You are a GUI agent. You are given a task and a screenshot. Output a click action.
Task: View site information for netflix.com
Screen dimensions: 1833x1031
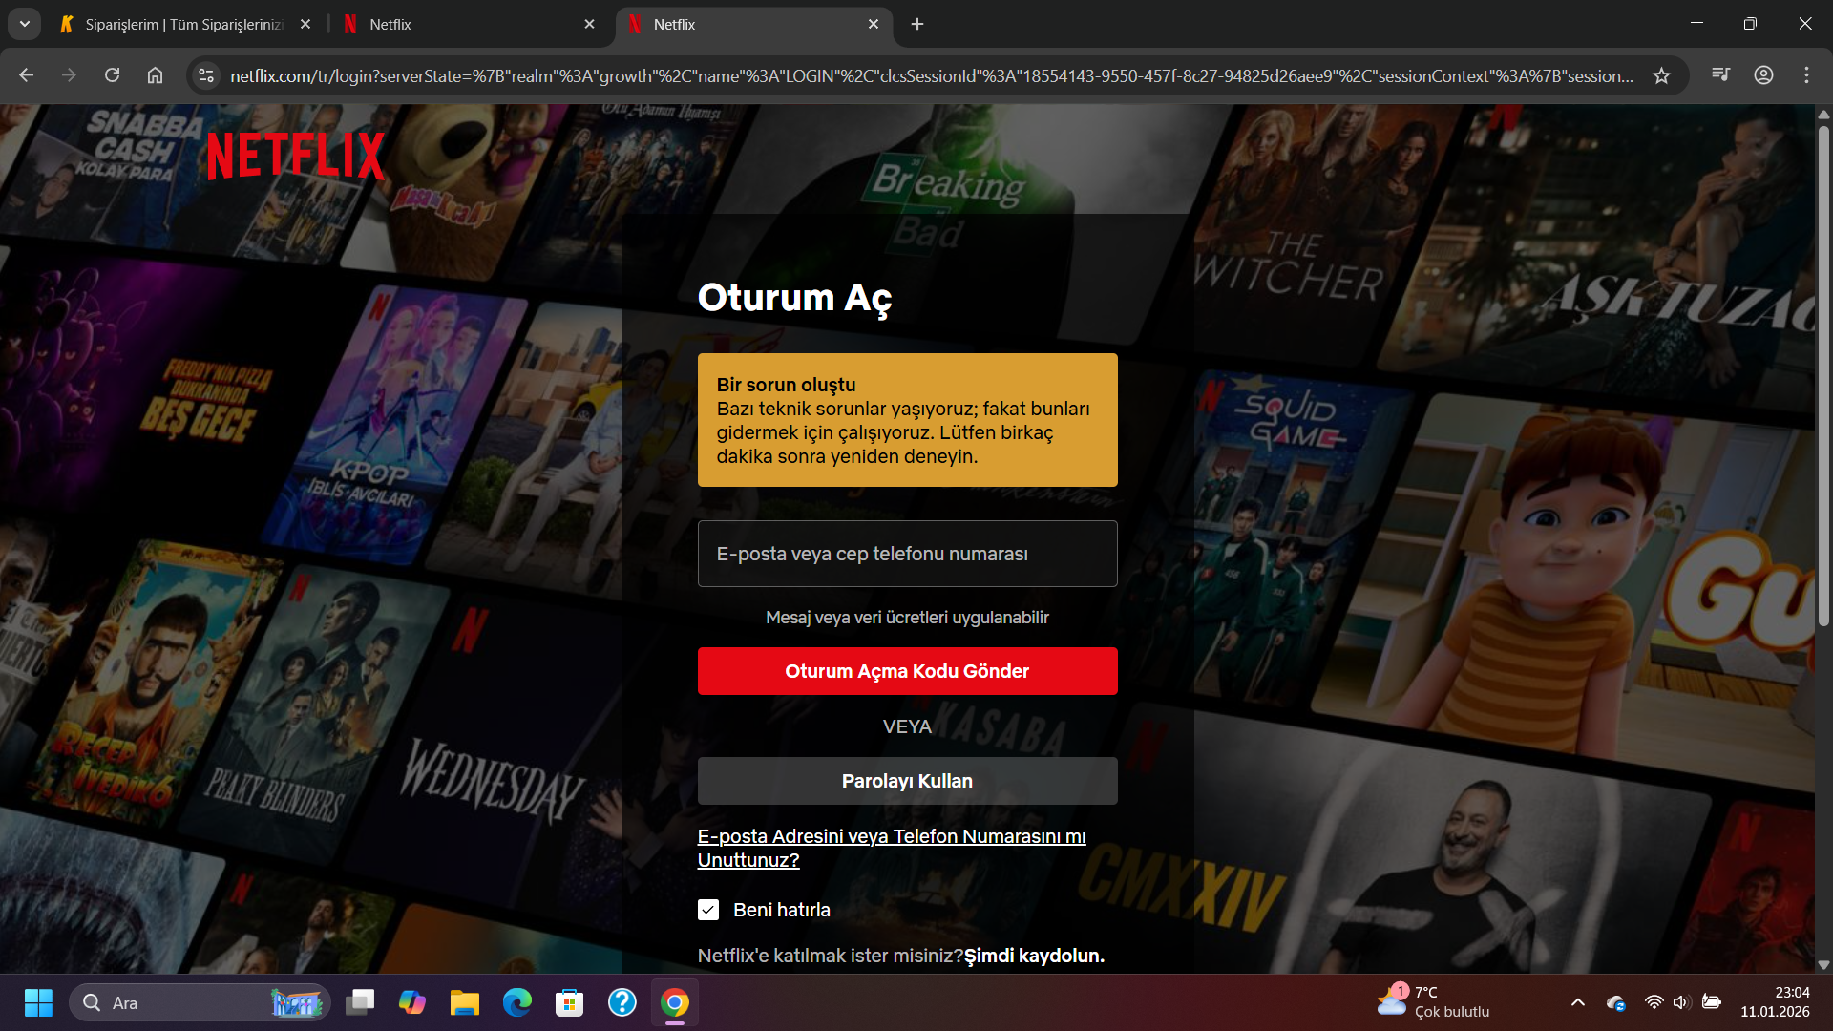tap(206, 75)
